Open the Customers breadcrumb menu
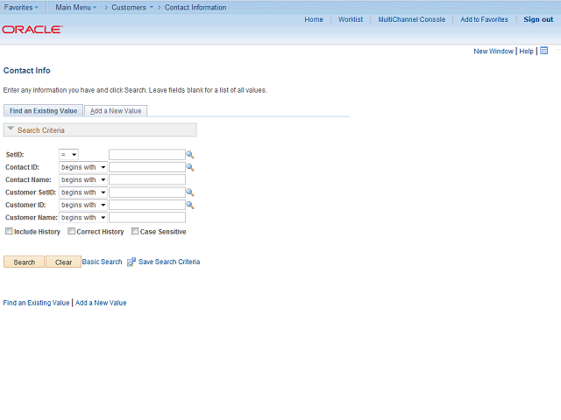The width and height of the screenshot is (561, 420). pos(132,7)
